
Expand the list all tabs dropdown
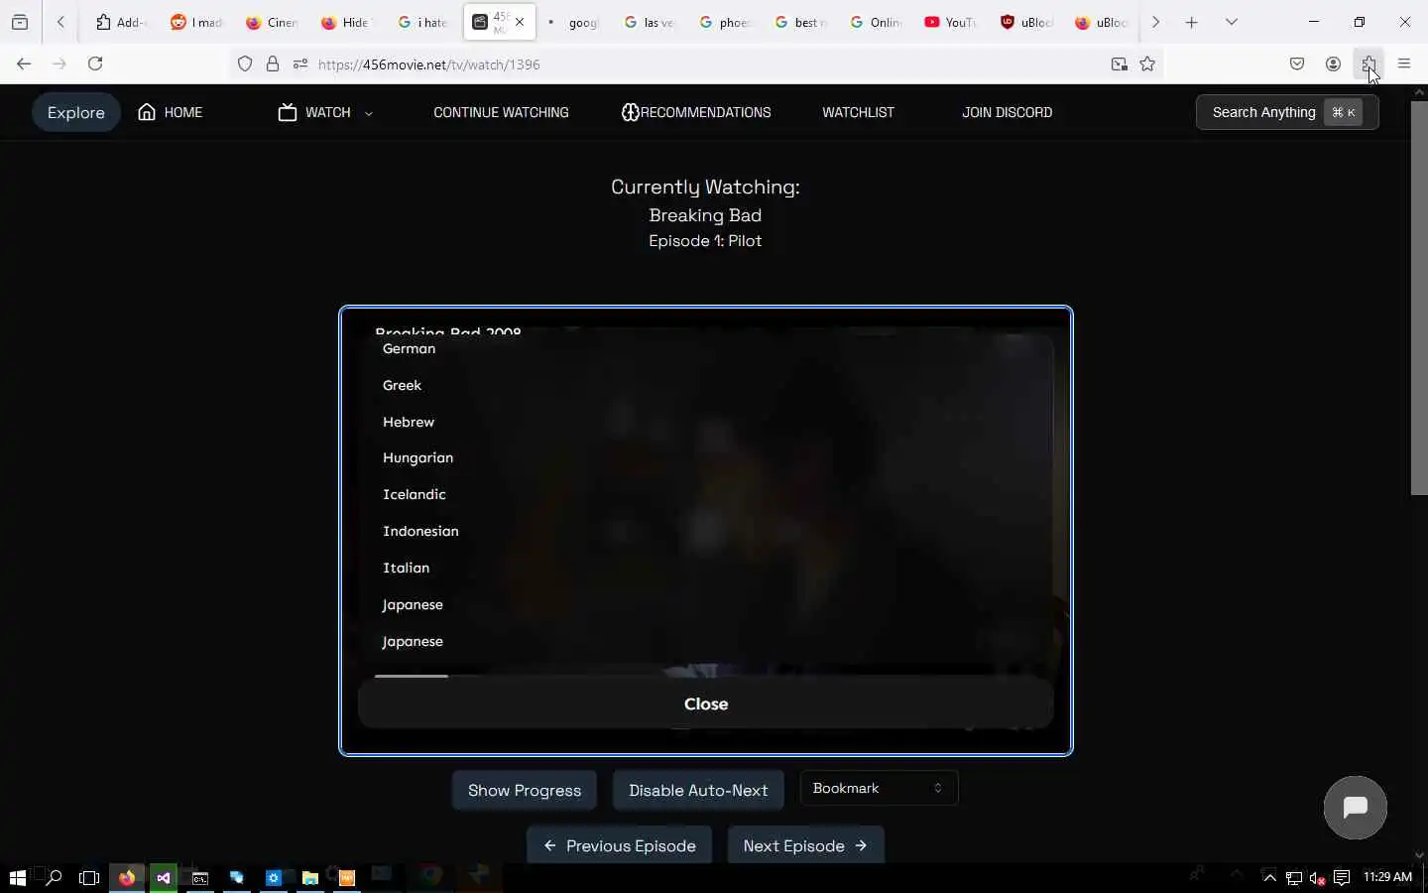coord(1232,22)
